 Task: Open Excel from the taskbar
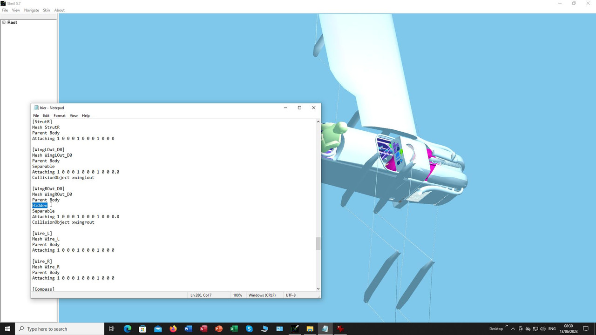pyautogui.click(x=234, y=329)
